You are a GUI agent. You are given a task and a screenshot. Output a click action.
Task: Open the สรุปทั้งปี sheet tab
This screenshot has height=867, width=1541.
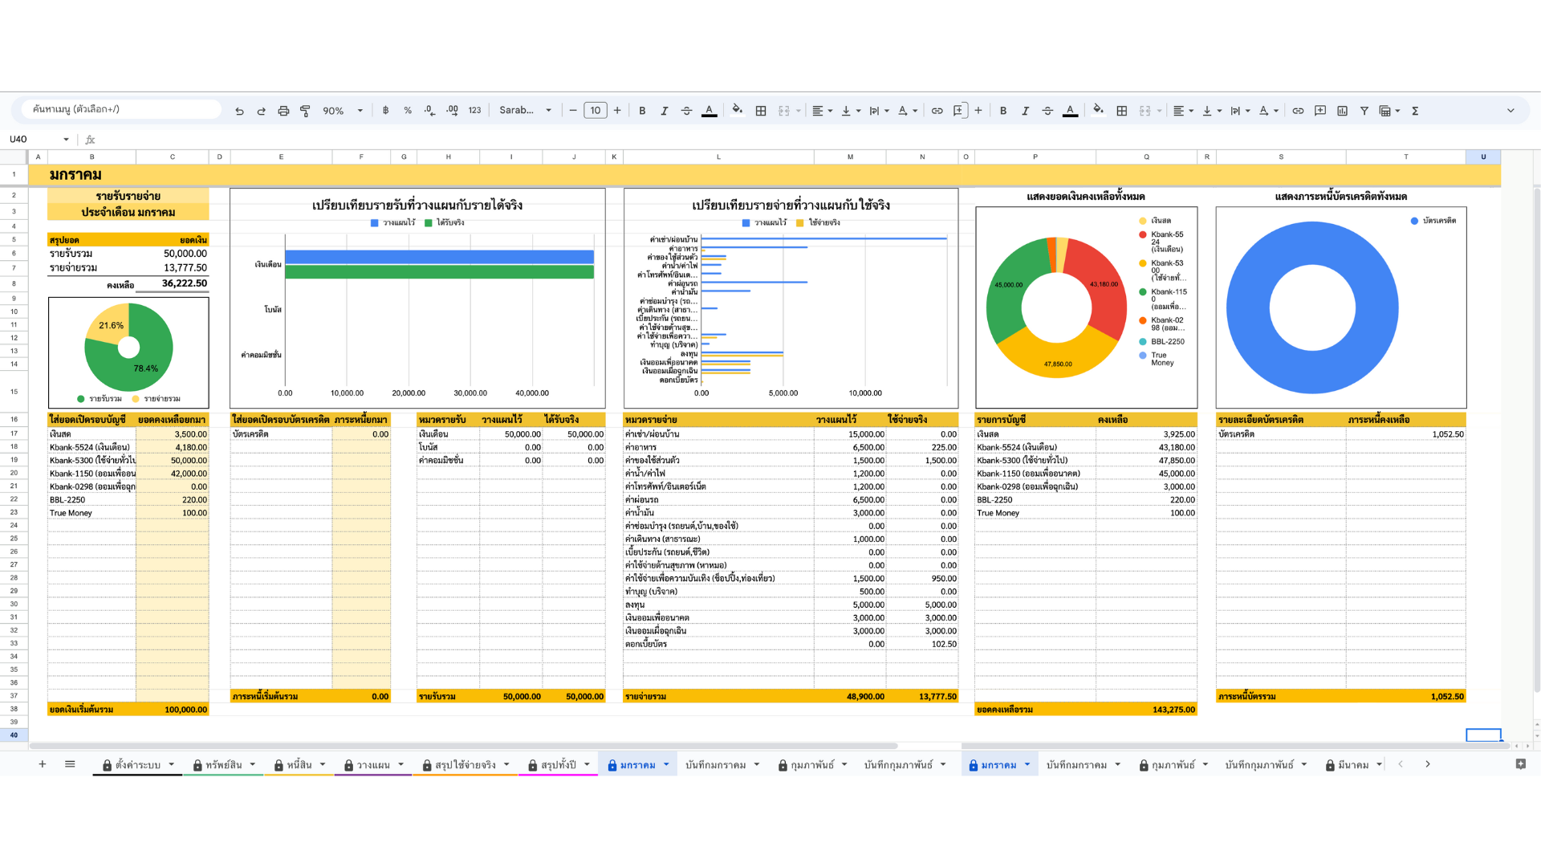pyautogui.click(x=558, y=765)
